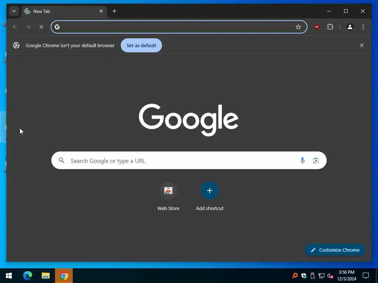Minimize the Chrome window

(329, 11)
